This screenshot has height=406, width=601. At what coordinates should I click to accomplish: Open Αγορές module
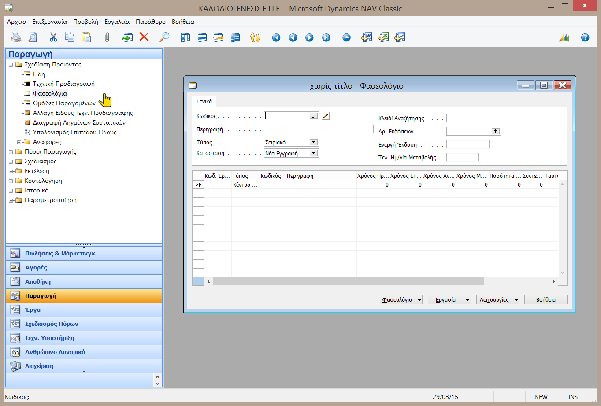click(84, 267)
